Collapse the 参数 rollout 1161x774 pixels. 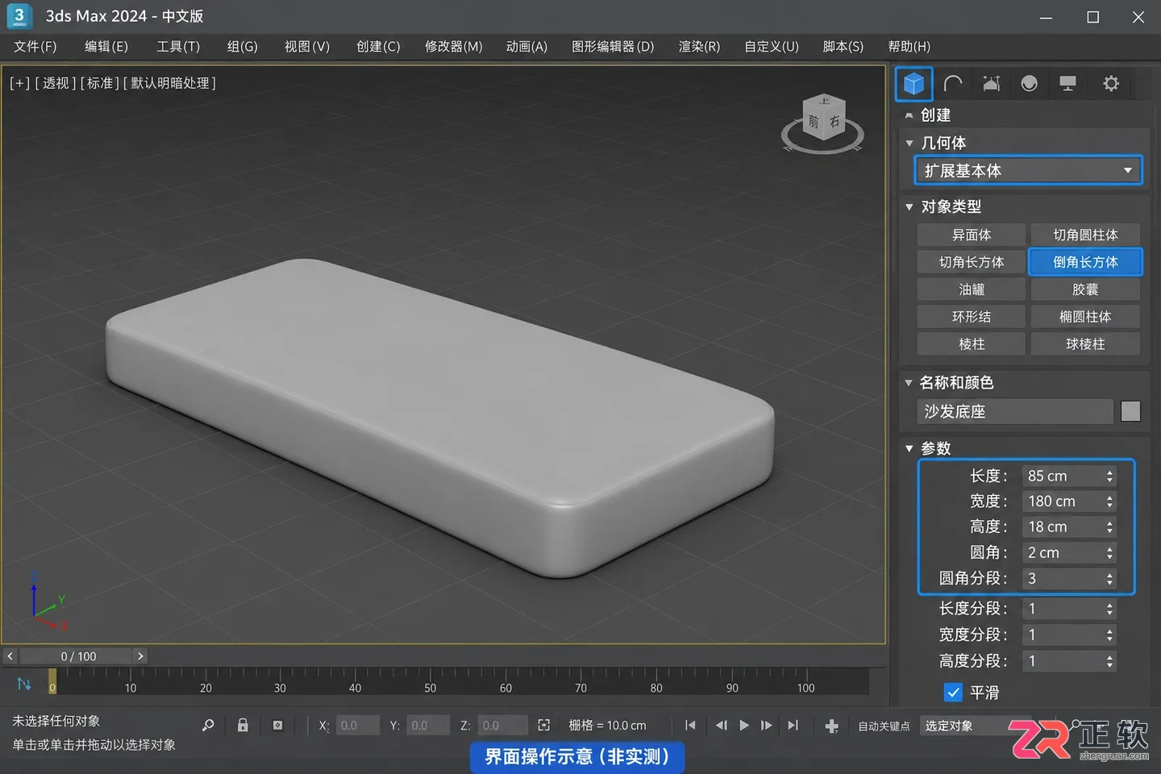(909, 448)
